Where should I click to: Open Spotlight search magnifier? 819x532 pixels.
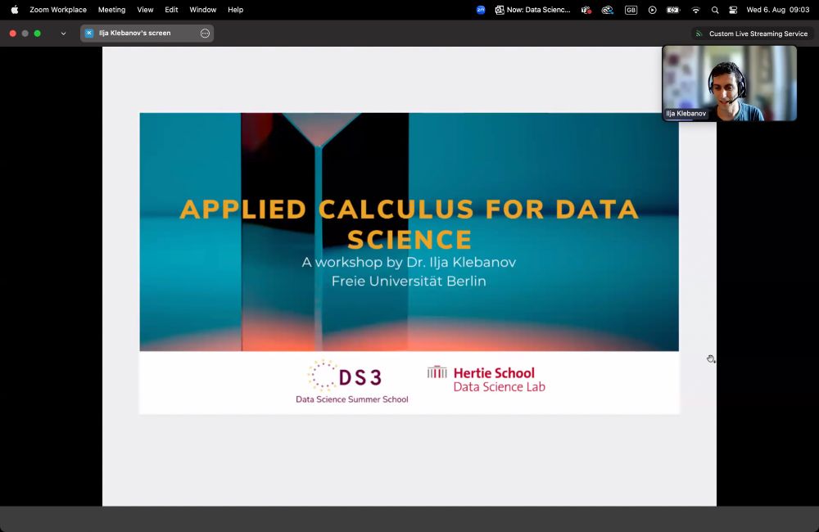tap(715, 9)
